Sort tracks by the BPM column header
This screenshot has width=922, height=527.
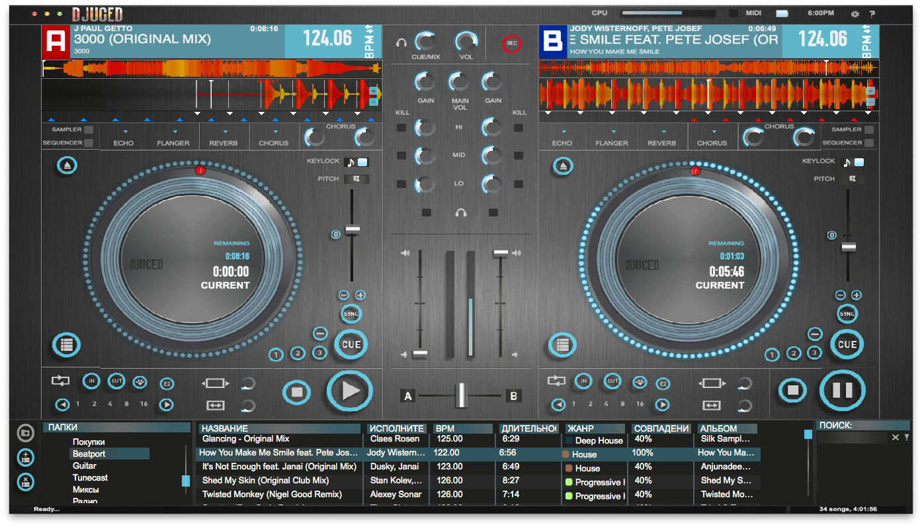pos(463,428)
